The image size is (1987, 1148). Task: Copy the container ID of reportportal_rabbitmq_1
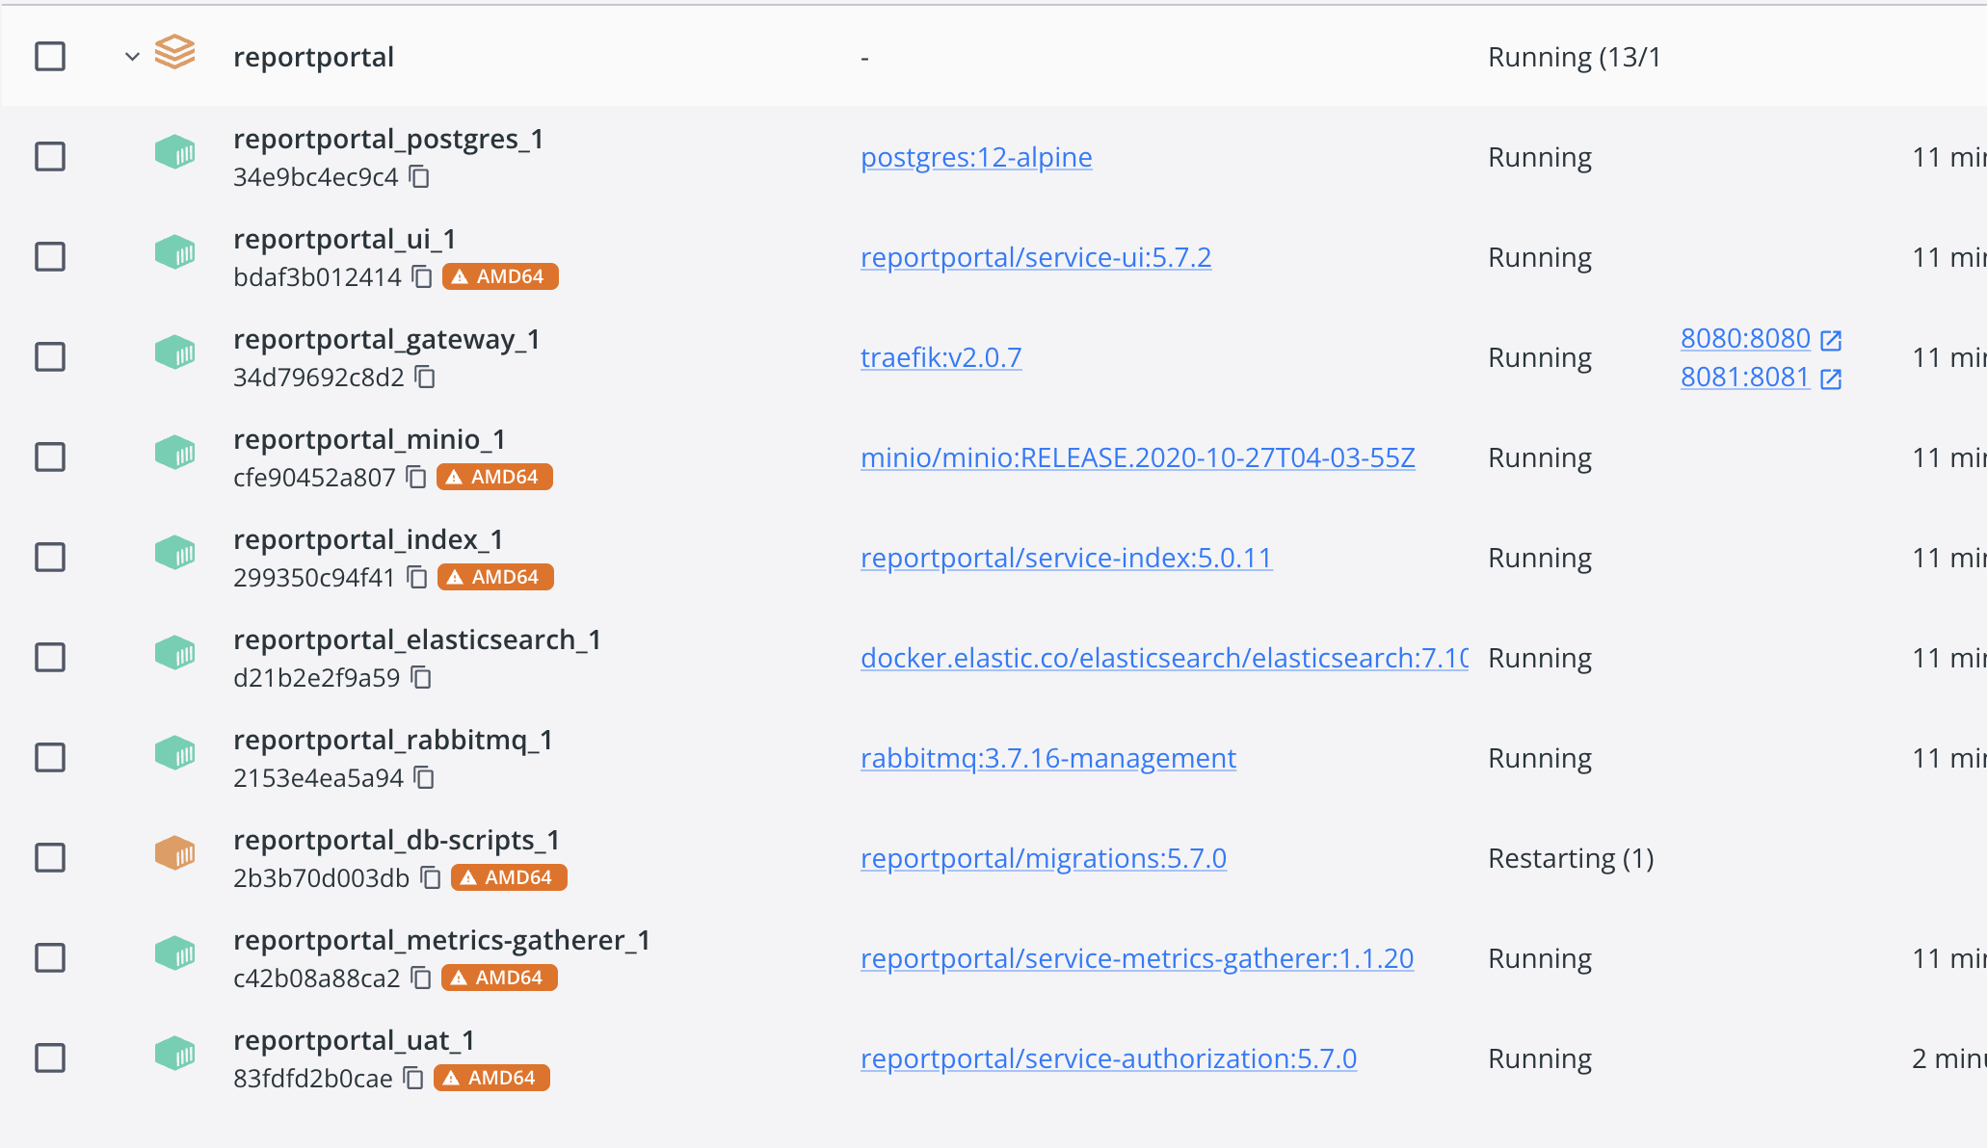(x=423, y=778)
